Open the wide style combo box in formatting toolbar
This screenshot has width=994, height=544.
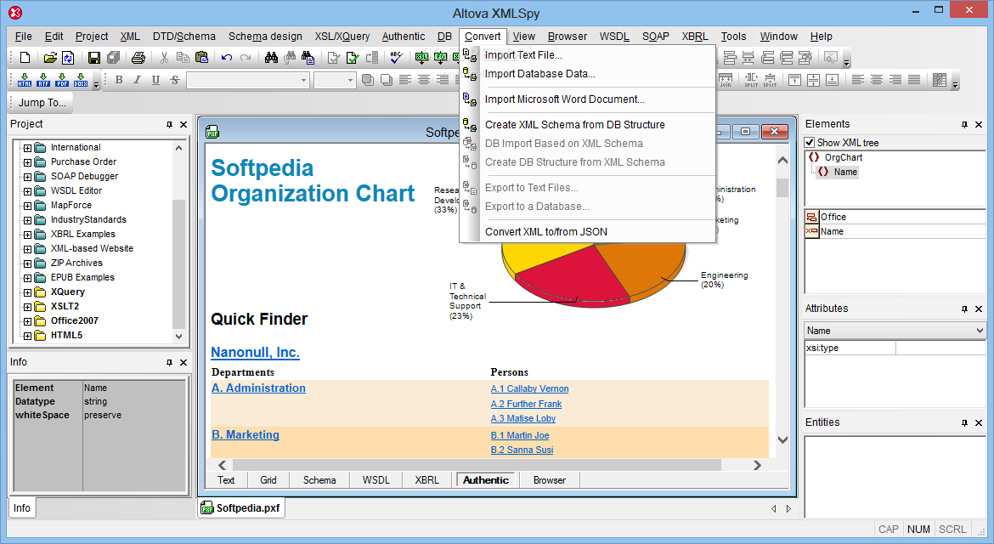(x=247, y=80)
